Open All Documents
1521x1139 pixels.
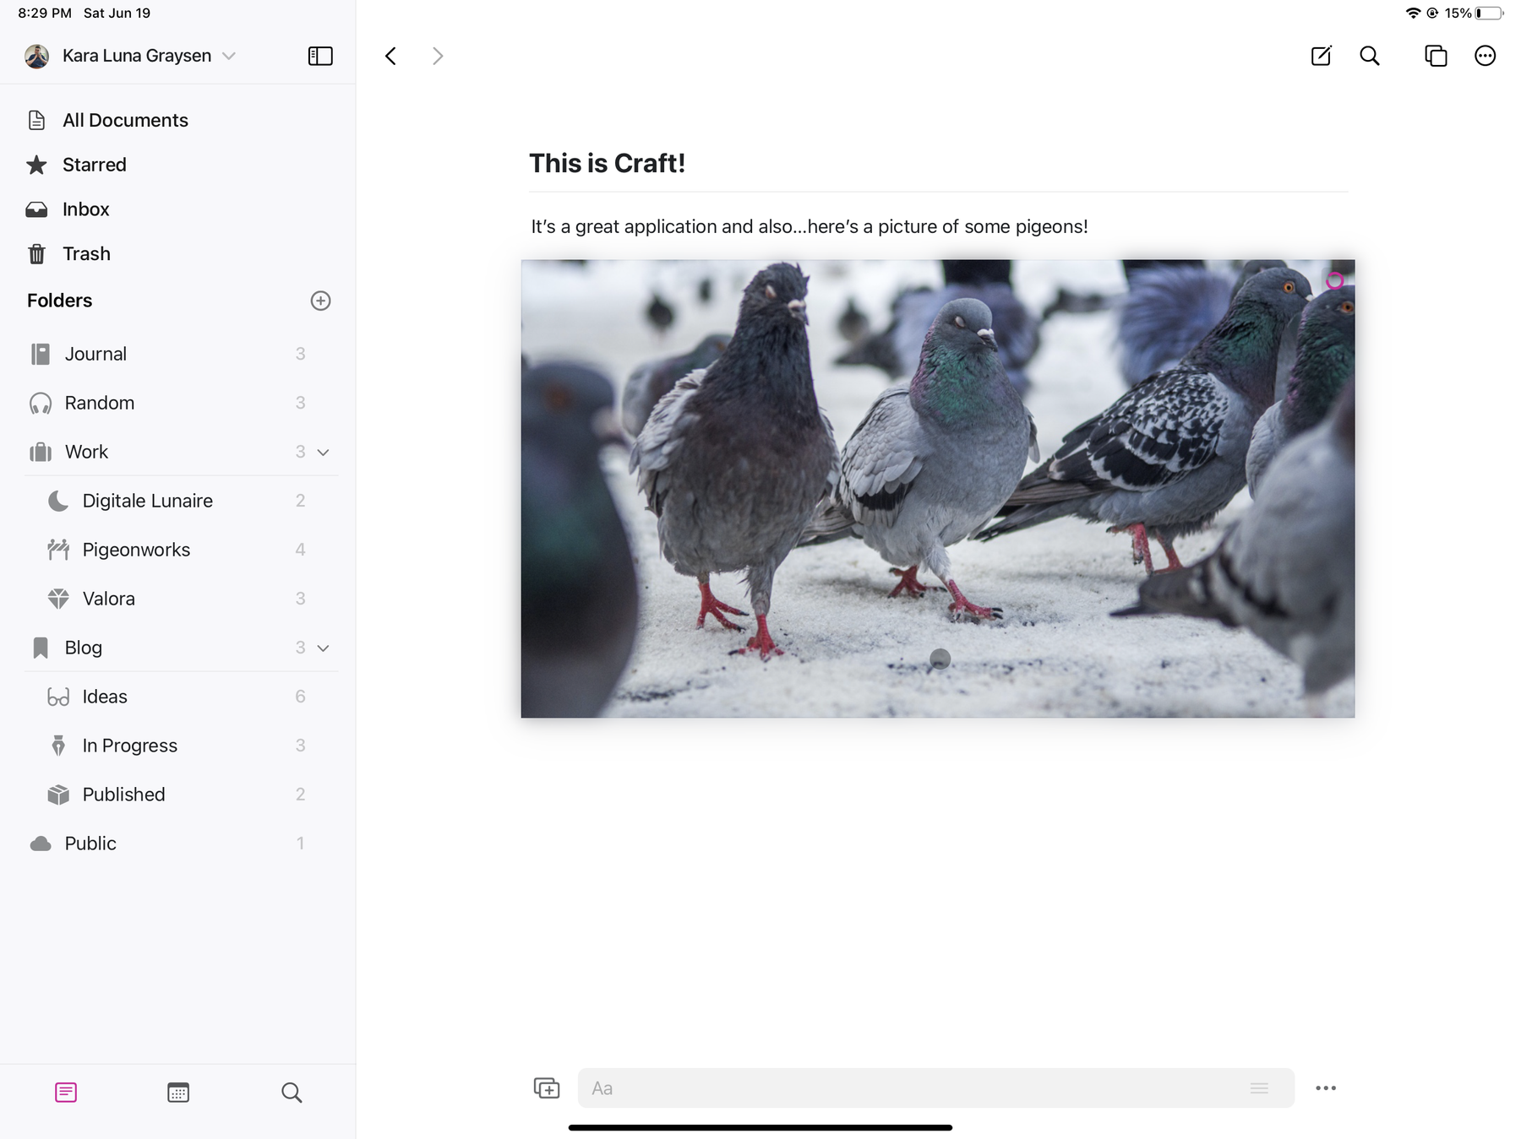[125, 120]
